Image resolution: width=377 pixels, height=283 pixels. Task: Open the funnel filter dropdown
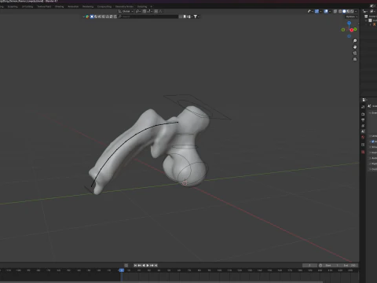(196, 17)
